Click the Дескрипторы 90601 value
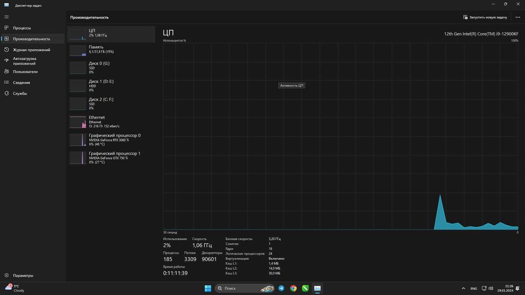 tap(209, 259)
